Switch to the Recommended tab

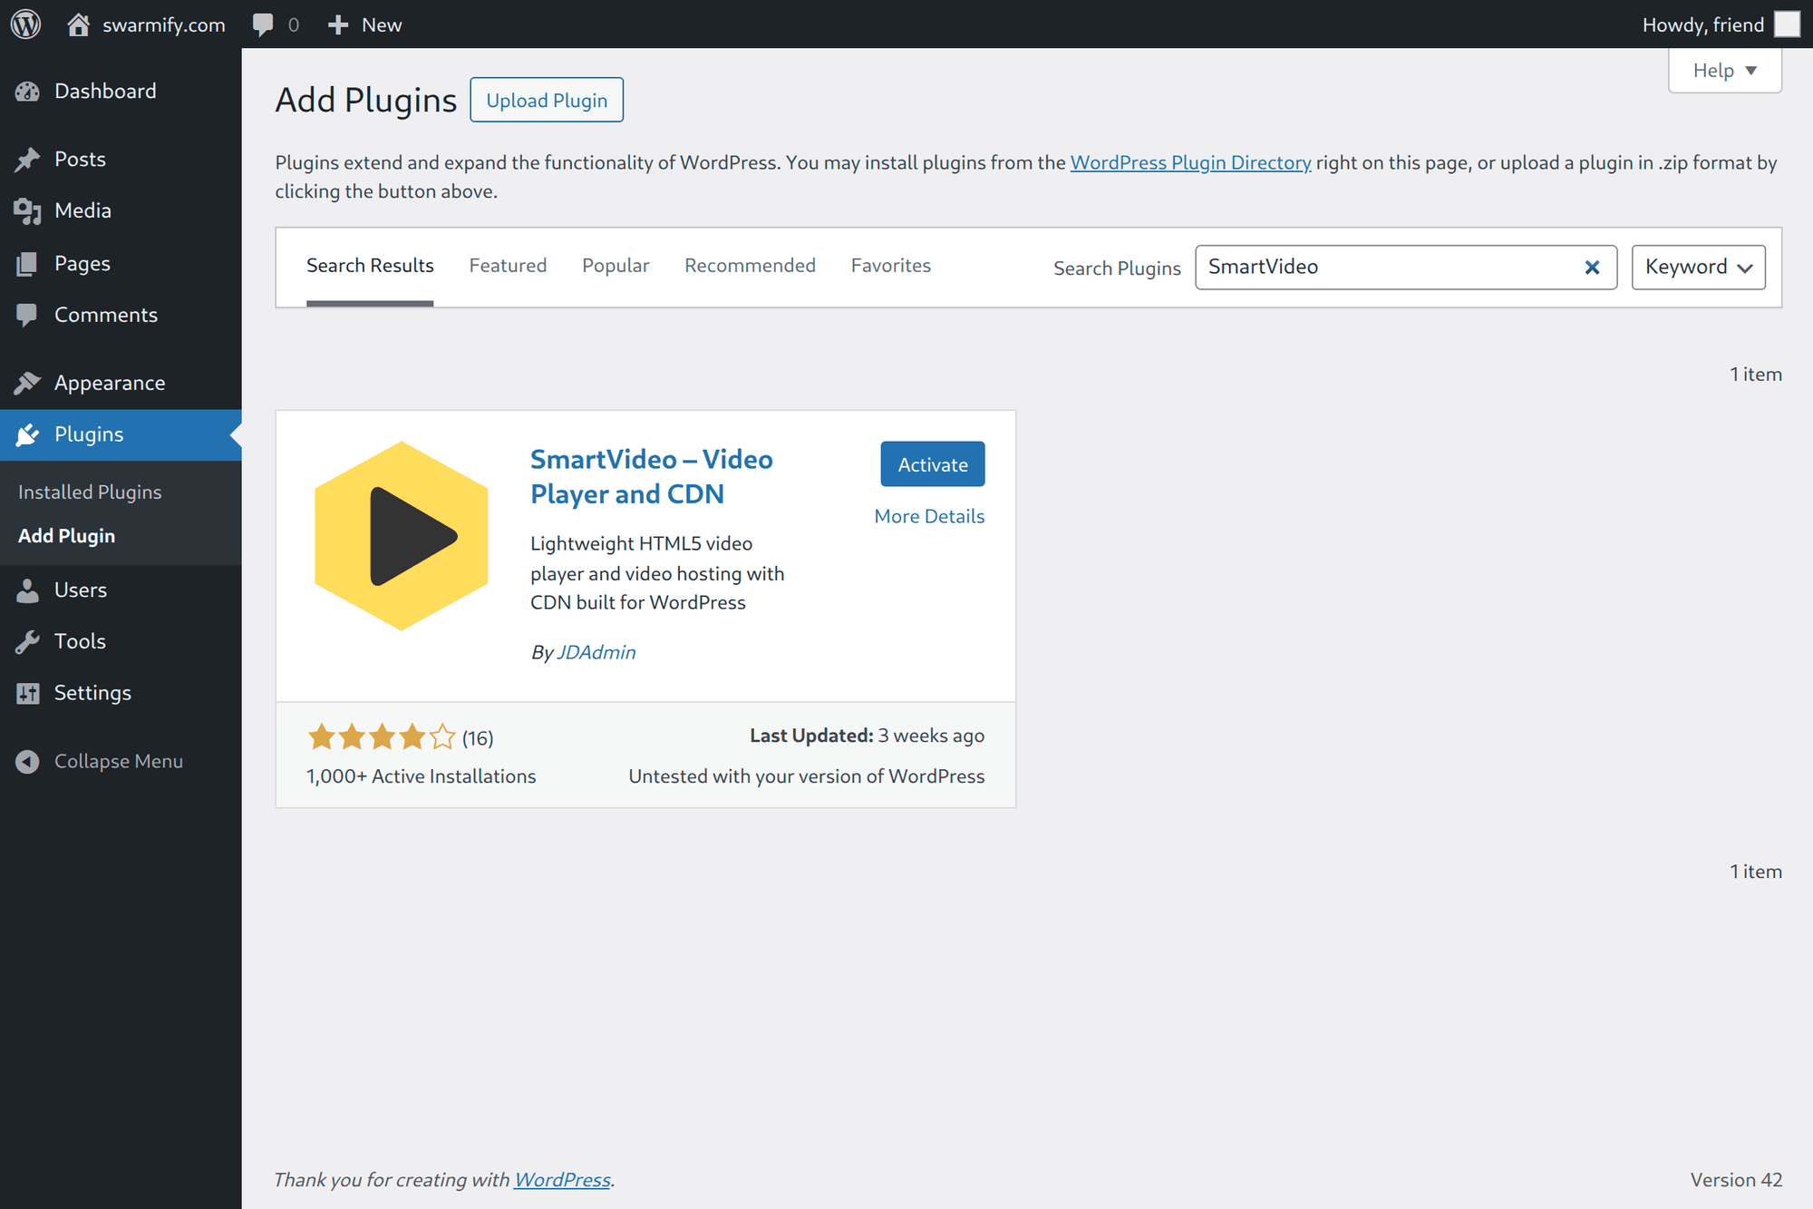[x=750, y=265]
